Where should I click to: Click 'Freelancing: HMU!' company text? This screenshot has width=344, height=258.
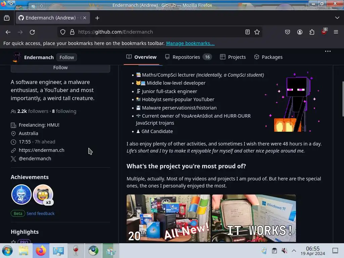[39, 125]
